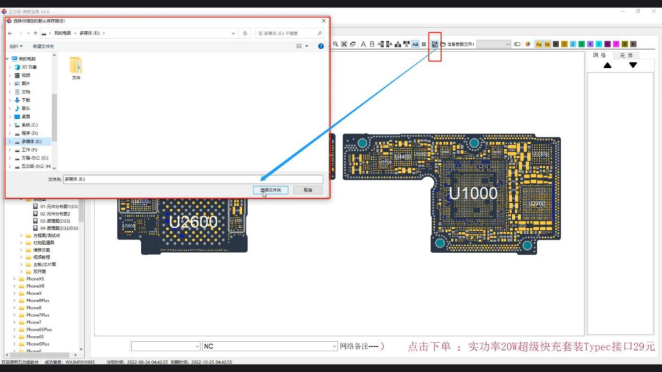Image resolution: width=662 pixels, height=372 pixels.
Task: Open the color wheel picker icon
Action: pyautogui.click(x=528, y=44)
